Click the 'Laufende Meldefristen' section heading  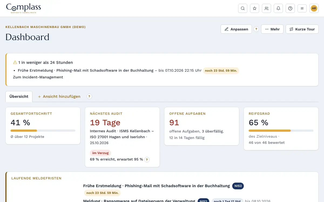coord(36,178)
